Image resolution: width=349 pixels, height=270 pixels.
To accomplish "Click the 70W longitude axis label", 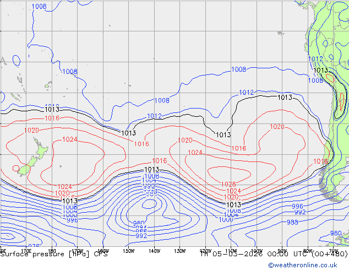I will (x=333, y=251).
